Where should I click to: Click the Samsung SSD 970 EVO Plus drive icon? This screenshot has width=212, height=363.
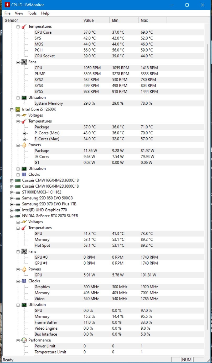coord(18,204)
